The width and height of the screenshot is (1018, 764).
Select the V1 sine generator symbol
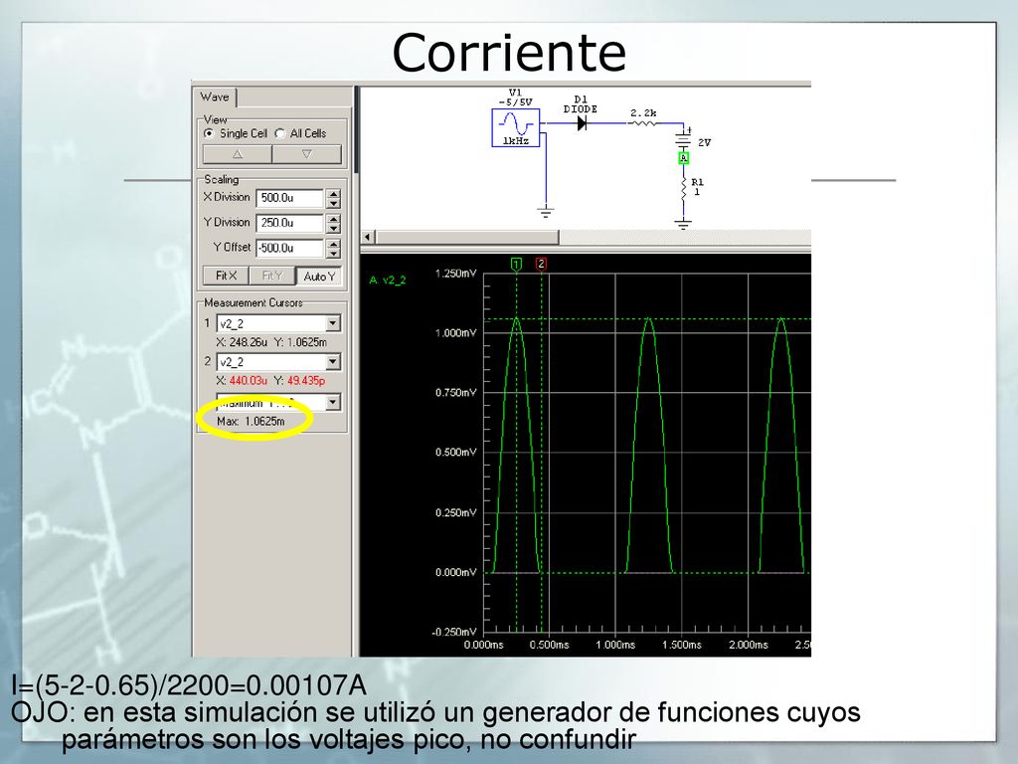(516, 127)
